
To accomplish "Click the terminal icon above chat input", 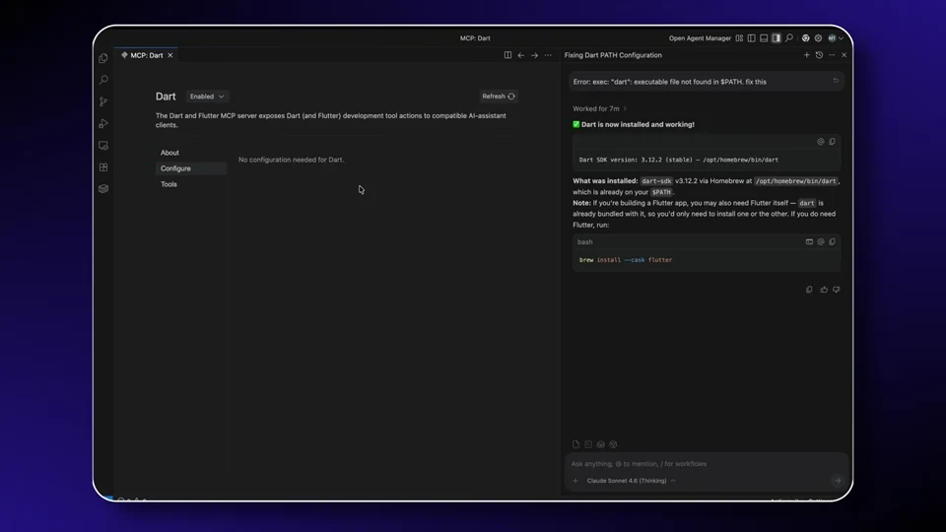I will click(x=588, y=444).
